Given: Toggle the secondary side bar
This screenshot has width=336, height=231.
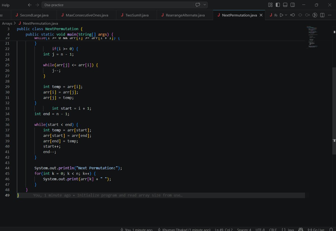Looking at the screenshot, I should [x=293, y=5].
